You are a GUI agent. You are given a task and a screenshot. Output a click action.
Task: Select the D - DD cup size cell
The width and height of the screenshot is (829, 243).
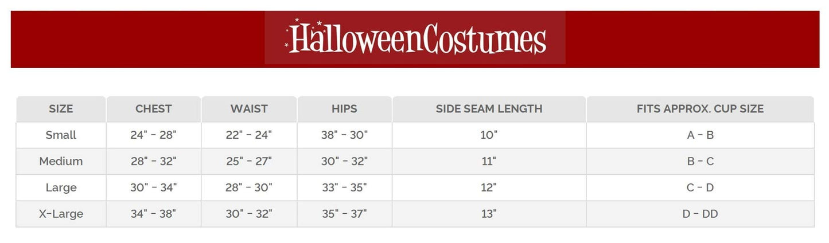pos(700,214)
